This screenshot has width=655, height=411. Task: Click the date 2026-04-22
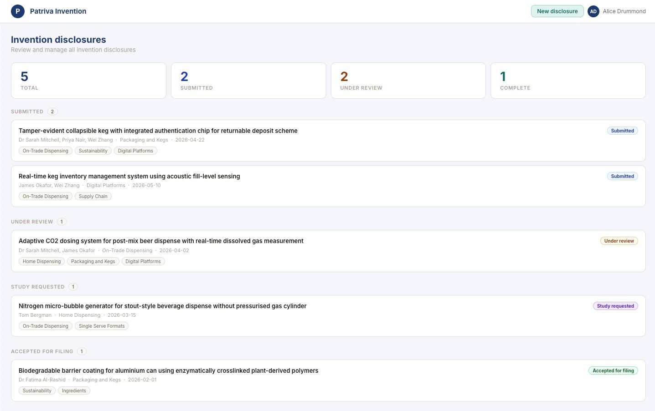tap(190, 140)
